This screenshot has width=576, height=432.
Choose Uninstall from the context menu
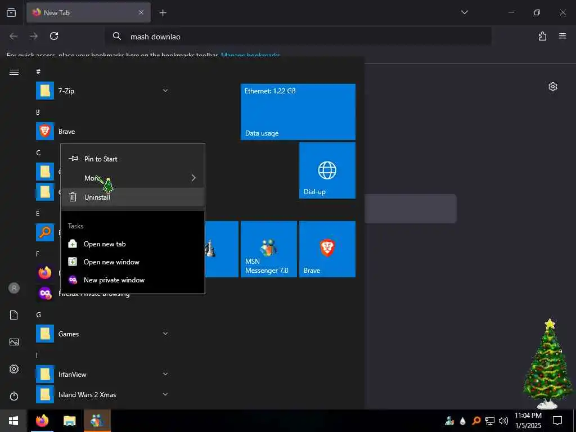(133, 197)
